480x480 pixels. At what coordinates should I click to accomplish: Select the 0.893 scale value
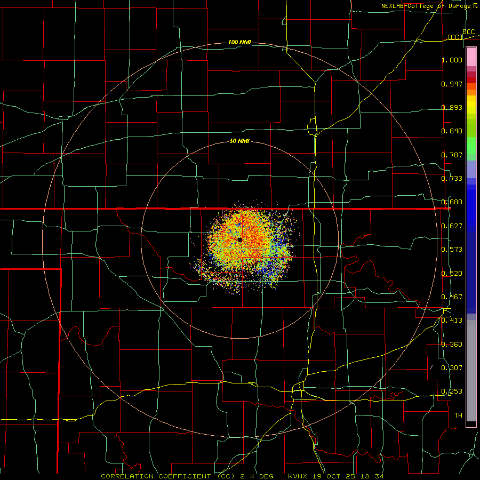click(452, 107)
